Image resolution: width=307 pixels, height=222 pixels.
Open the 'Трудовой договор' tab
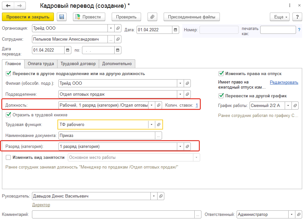pyautogui.click(x=78, y=64)
